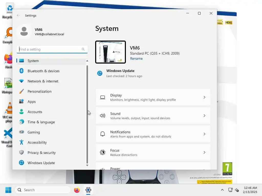
Task: Go back with the Settings back arrow
Action: [x=18, y=15]
